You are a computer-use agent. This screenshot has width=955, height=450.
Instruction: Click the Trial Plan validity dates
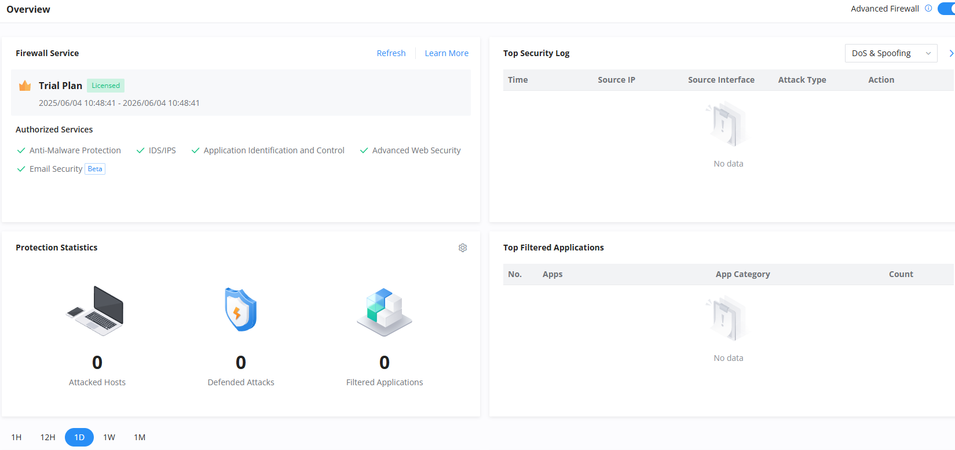point(119,103)
